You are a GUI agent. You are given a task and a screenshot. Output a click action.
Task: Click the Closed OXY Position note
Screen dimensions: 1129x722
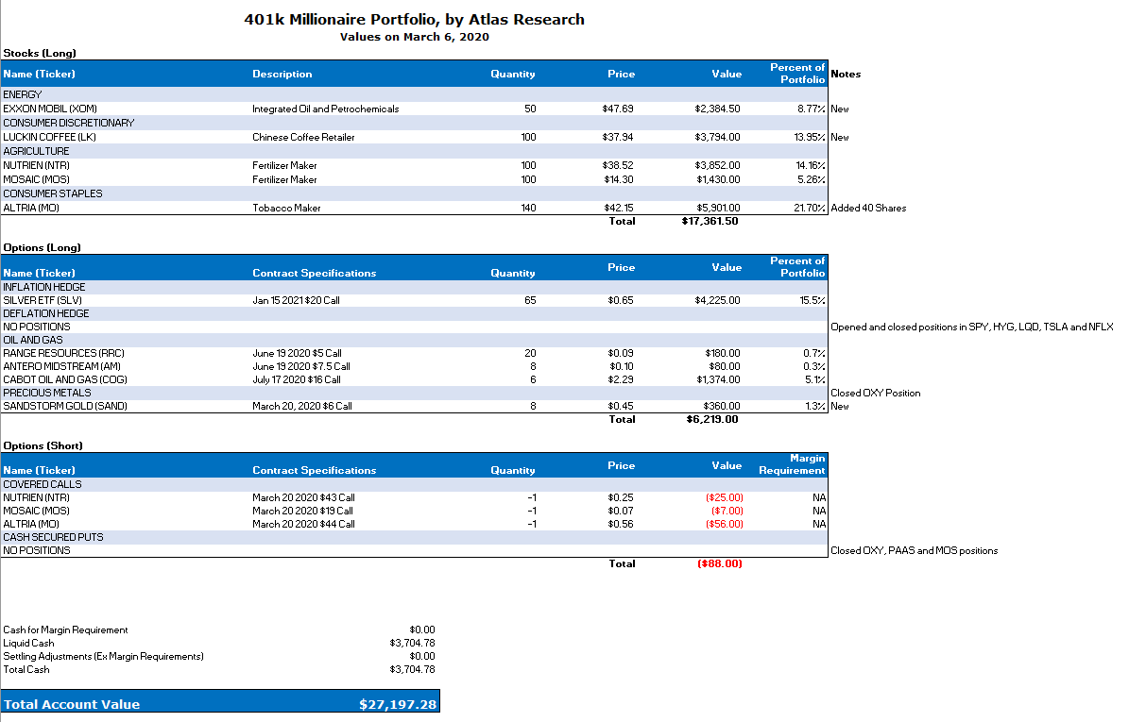click(x=876, y=393)
